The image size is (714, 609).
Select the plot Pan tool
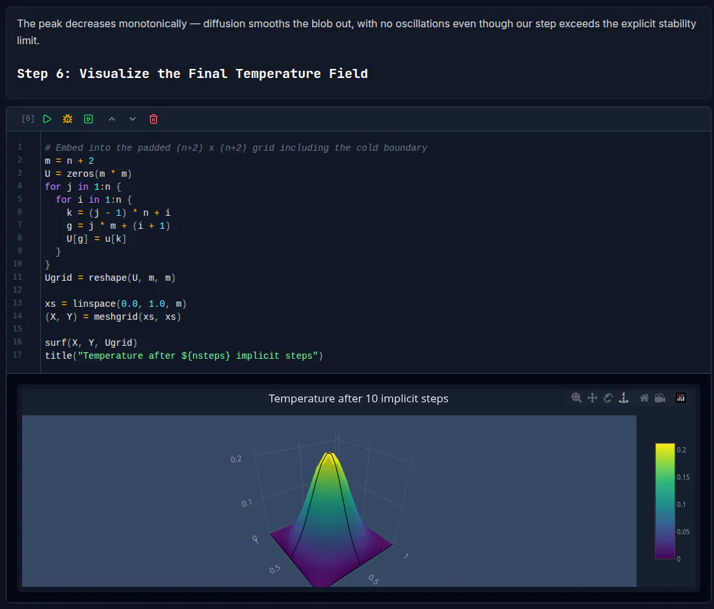tap(592, 398)
